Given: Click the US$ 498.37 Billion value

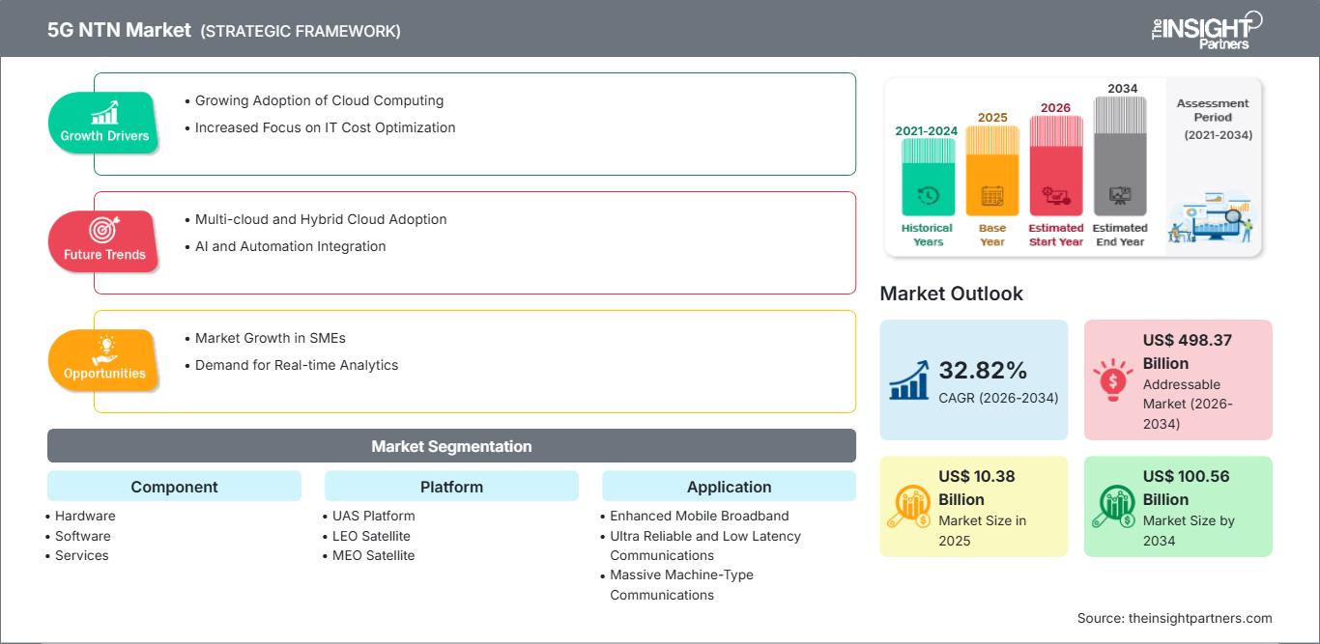Looking at the screenshot, I should pos(1188,351).
